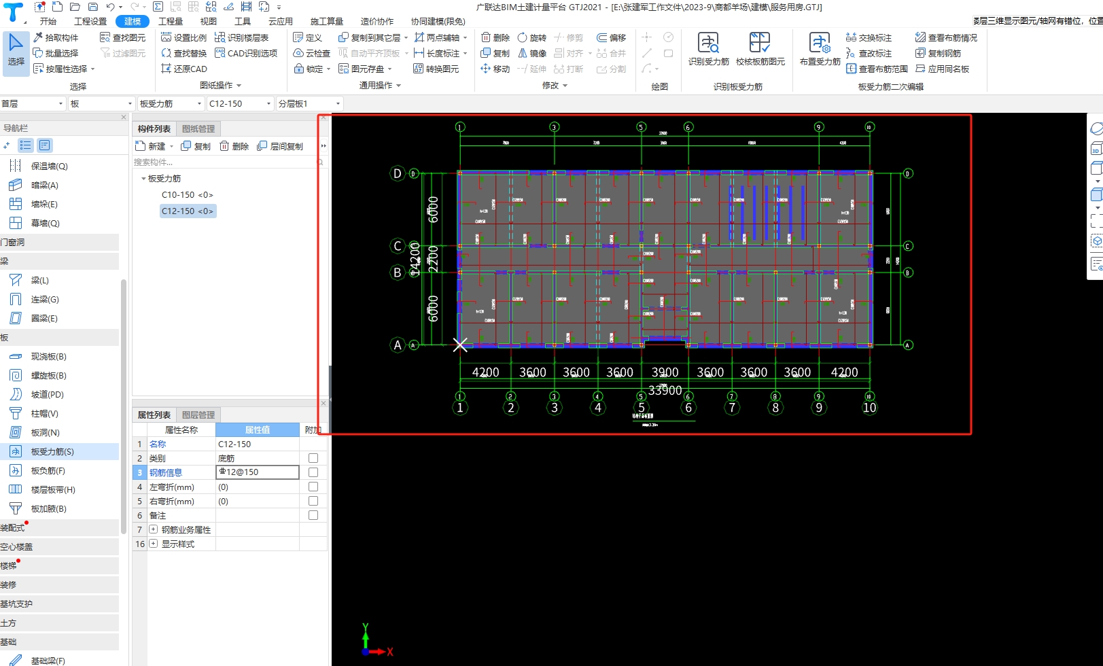The image size is (1103, 666).
Task: Open the 开始 ribbon tab
Action: click(x=48, y=21)
